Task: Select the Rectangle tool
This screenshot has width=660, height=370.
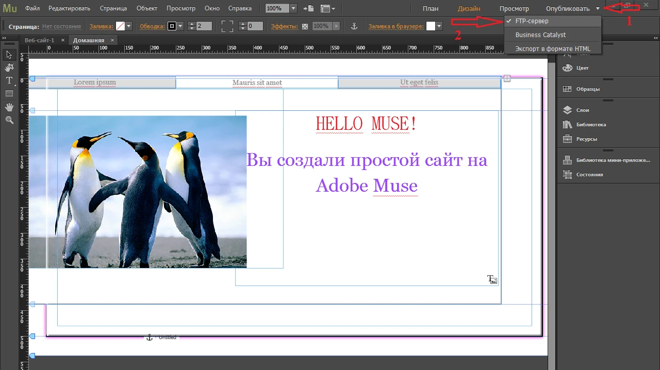Action: pos(9,94)
